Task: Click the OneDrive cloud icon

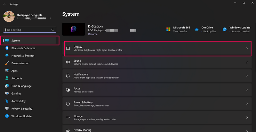Action: point(196,29)
